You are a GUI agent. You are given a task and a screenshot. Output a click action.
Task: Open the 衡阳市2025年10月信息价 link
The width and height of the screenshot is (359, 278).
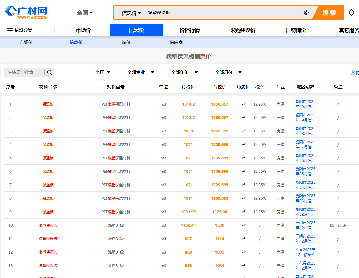[x=306, y=104]
